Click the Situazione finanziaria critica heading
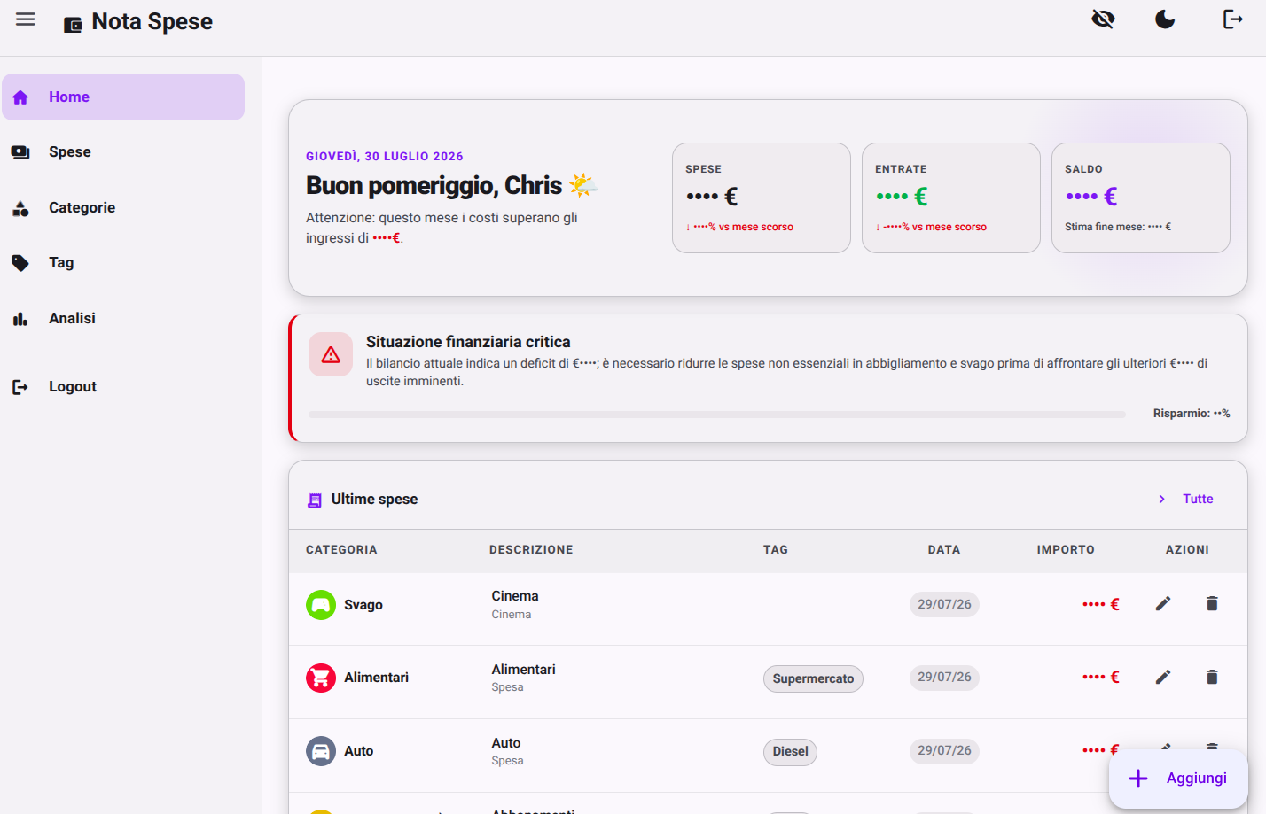The width and height of the screenshot is (1266, 814). [468, 342]
